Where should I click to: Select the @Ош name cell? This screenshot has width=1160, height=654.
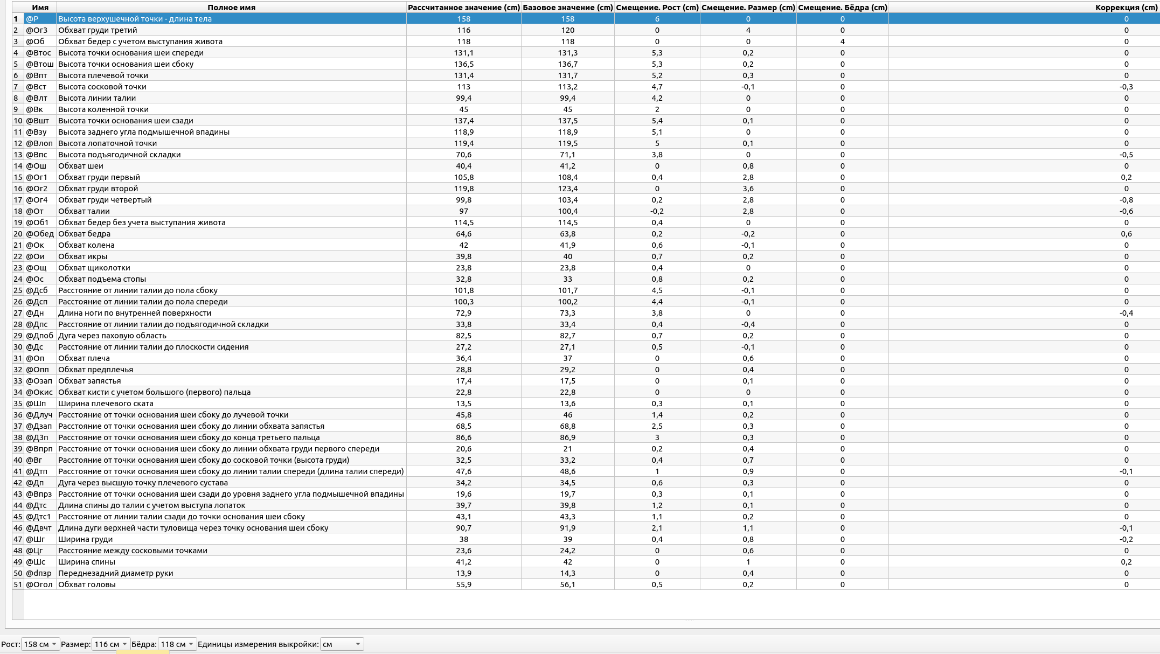tap(40, 166)
